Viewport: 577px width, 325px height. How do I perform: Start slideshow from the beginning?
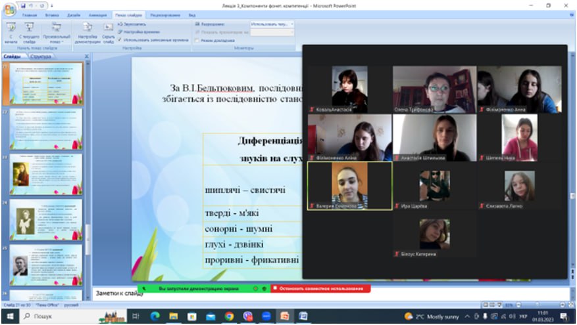[11, 32]
